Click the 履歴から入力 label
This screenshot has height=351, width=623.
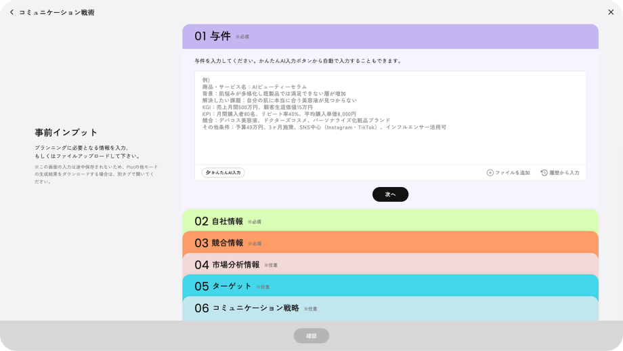[x=564, y=173]
